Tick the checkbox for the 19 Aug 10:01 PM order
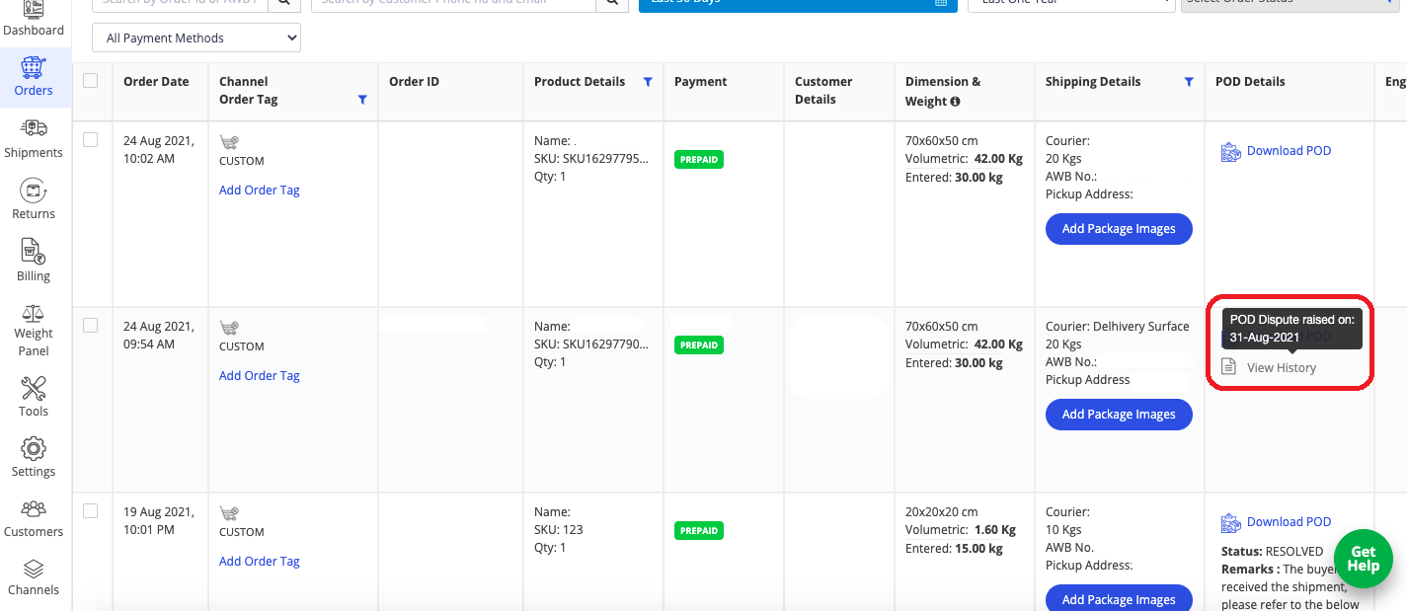The height and width of the screenshot is (611, 1407). [x=91, y=511]
